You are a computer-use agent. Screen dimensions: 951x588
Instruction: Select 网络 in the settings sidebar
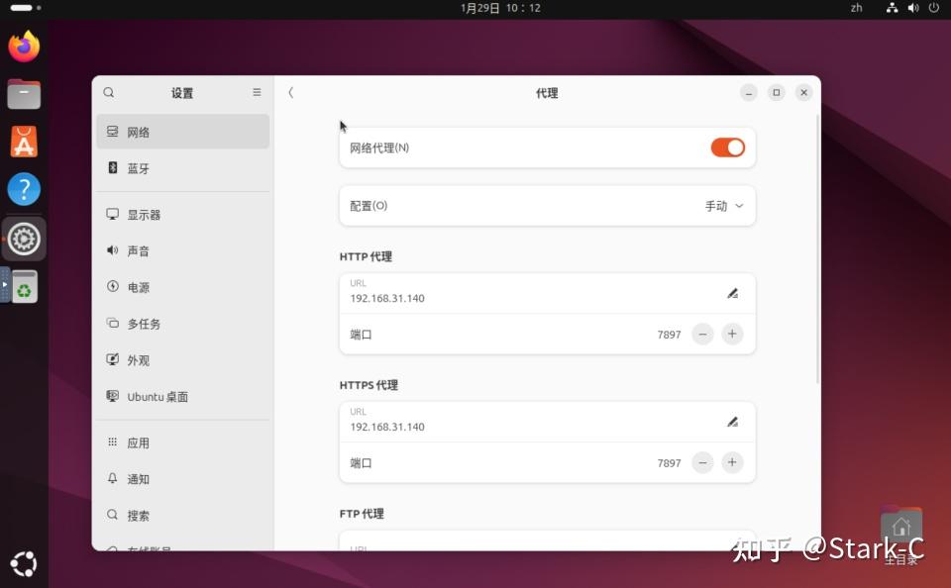[182, 132]
